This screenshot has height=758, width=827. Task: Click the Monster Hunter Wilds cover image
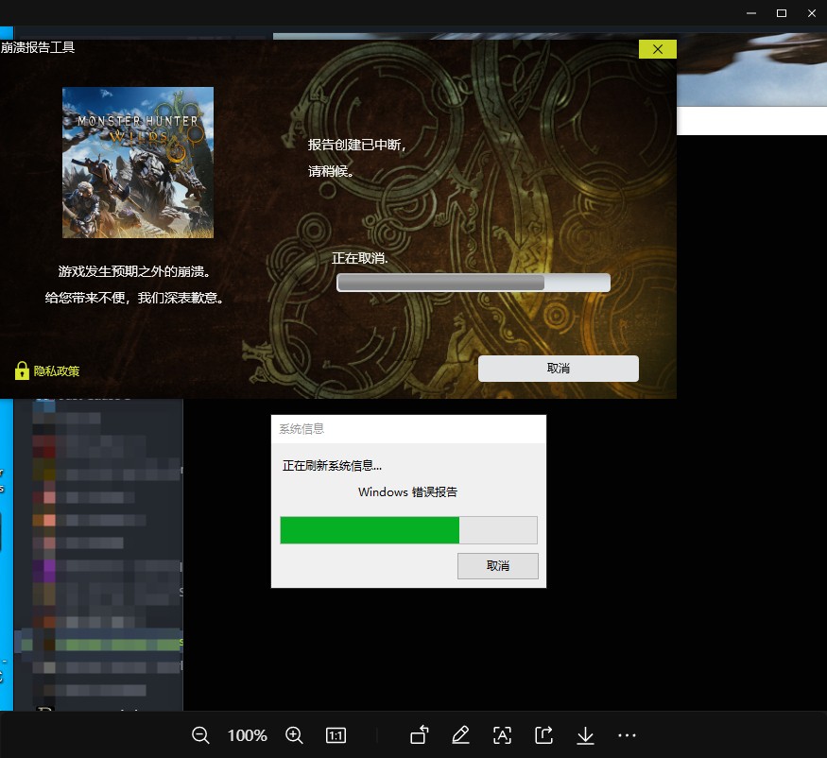tap(138, 163)
